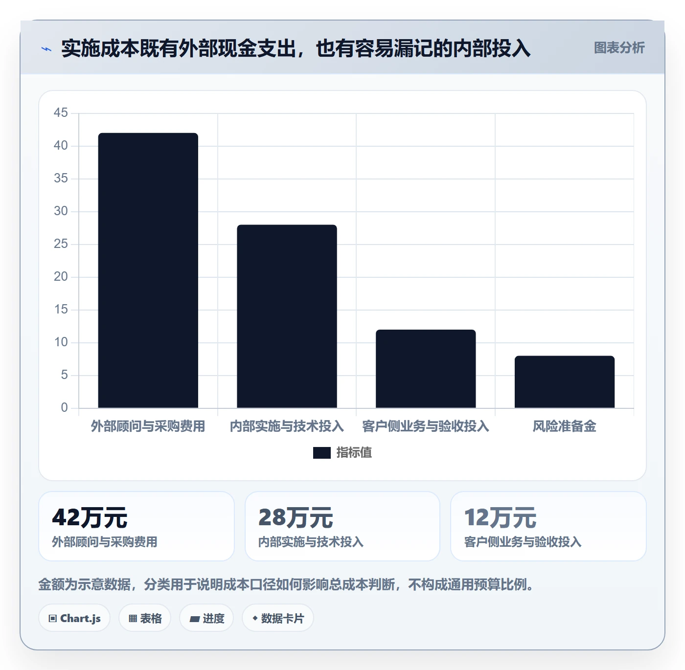Select the 客户侧业务与验收投入 bar

point(426,369)
